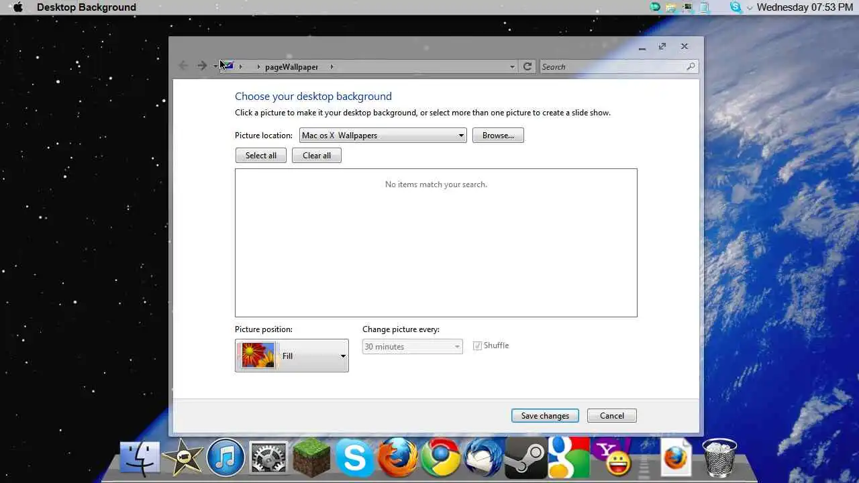Viewport: 859px width, 483px height.
Task: Click Desktop Background menu bar title
Action: pyautogui.click(x=87, y=7)
